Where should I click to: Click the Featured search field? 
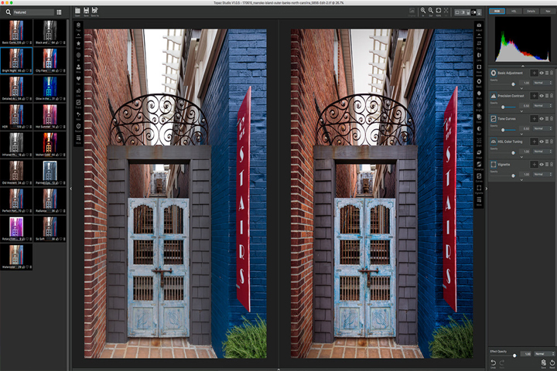[33, 12]
